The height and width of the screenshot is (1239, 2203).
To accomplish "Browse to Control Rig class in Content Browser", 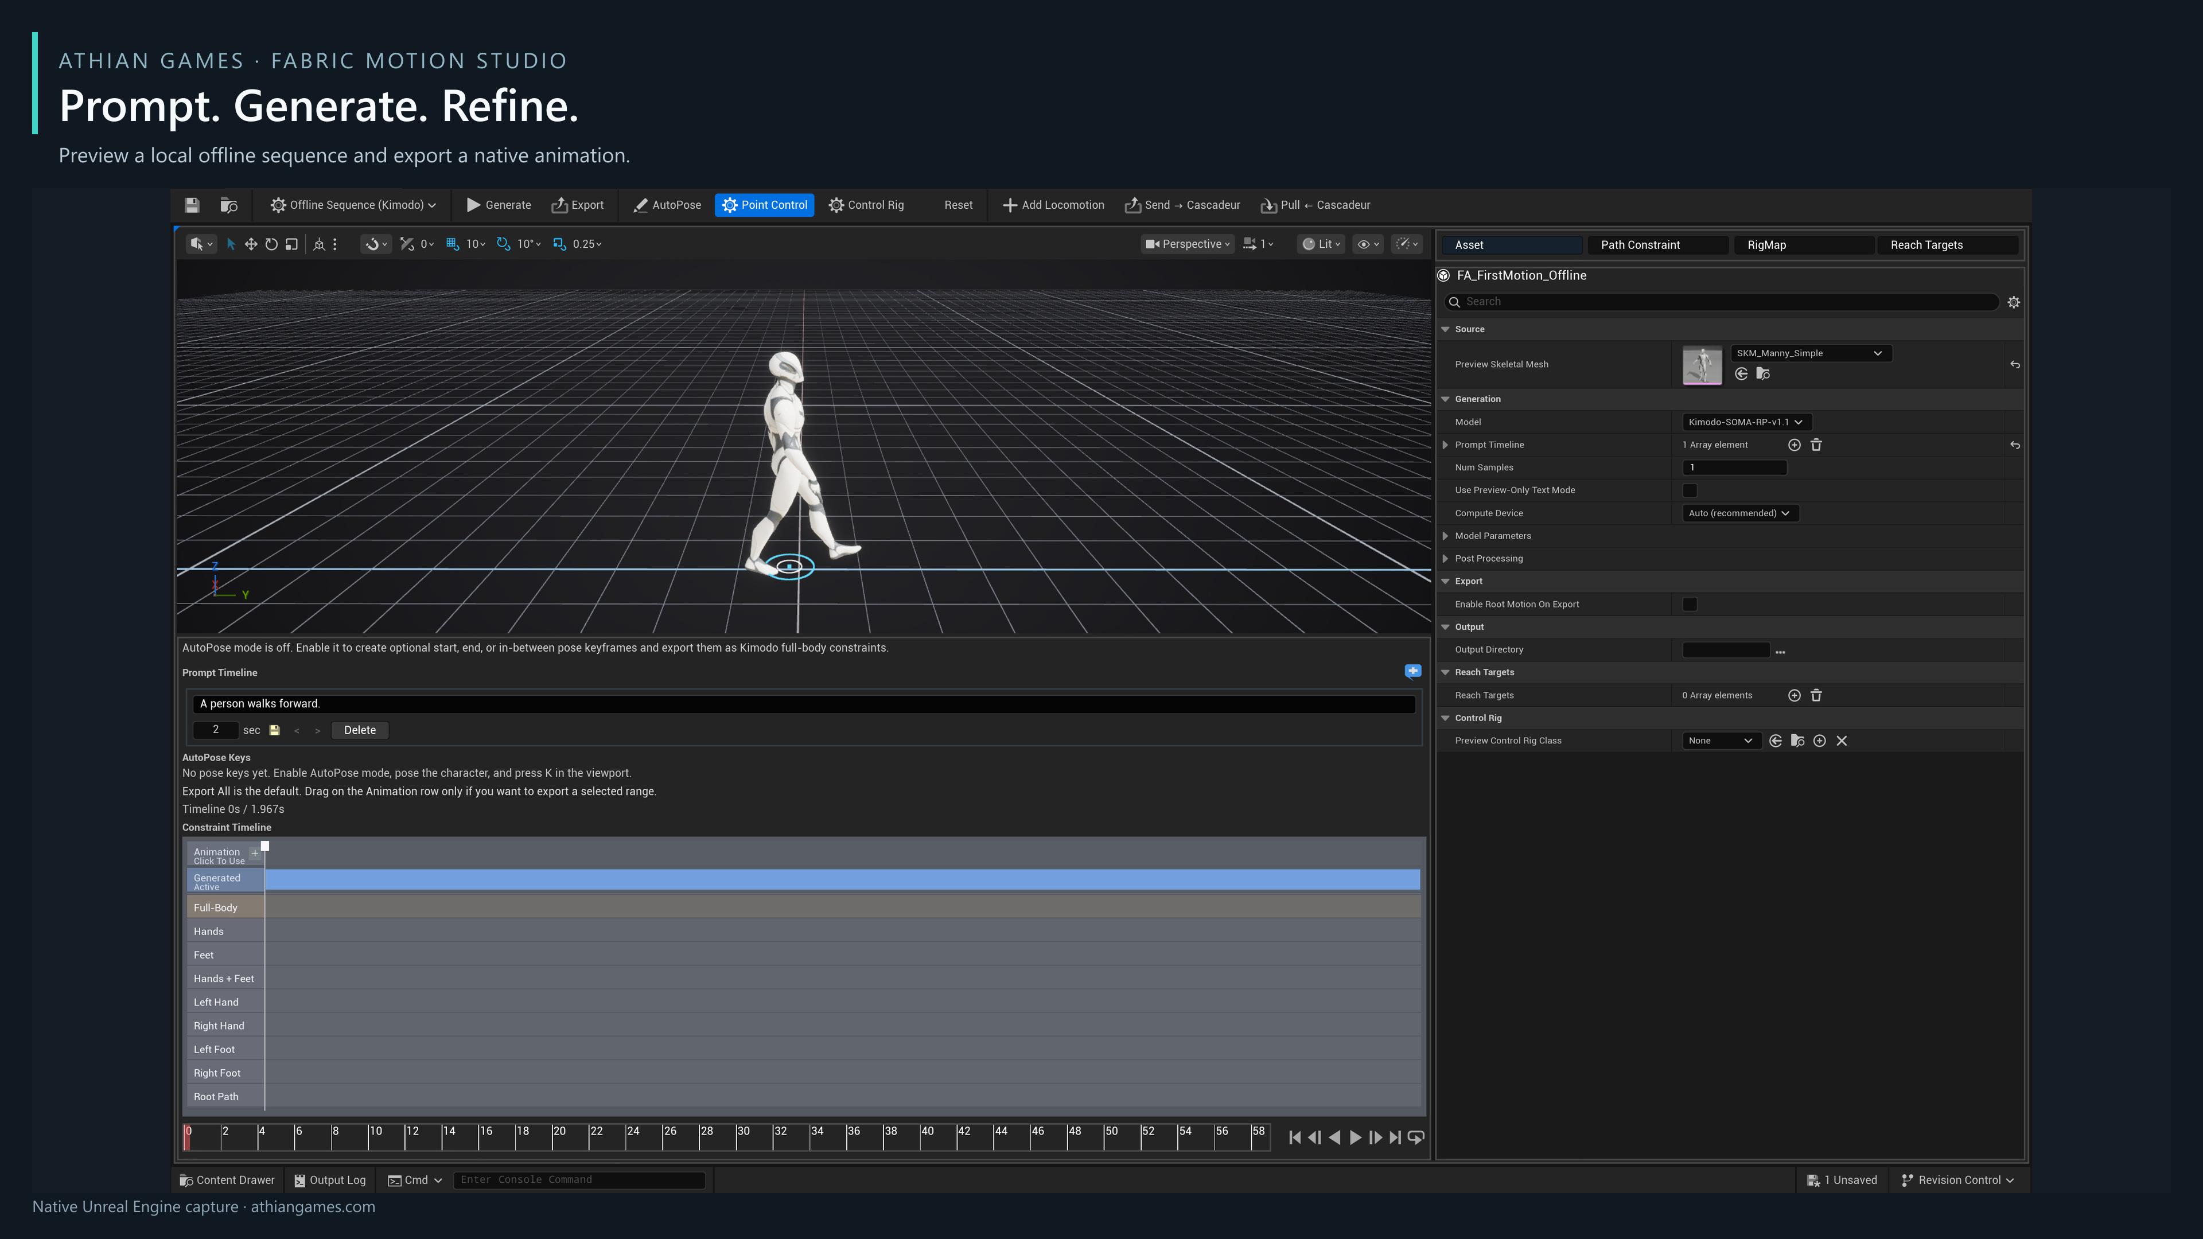I will click(x=1797, y=741).
